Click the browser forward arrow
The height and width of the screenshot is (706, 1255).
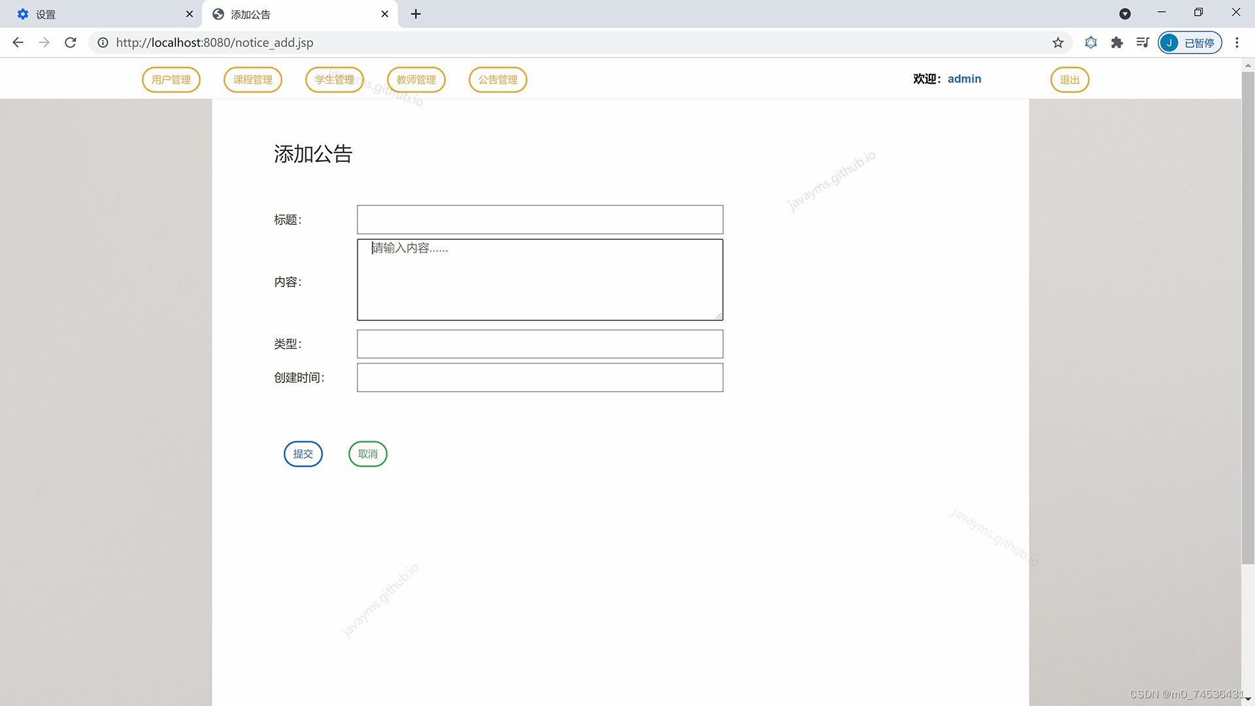[44, 42]
